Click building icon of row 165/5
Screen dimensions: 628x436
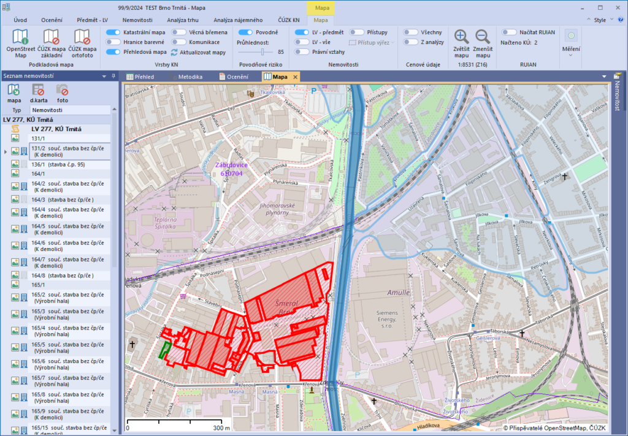(x=24, y=348)
